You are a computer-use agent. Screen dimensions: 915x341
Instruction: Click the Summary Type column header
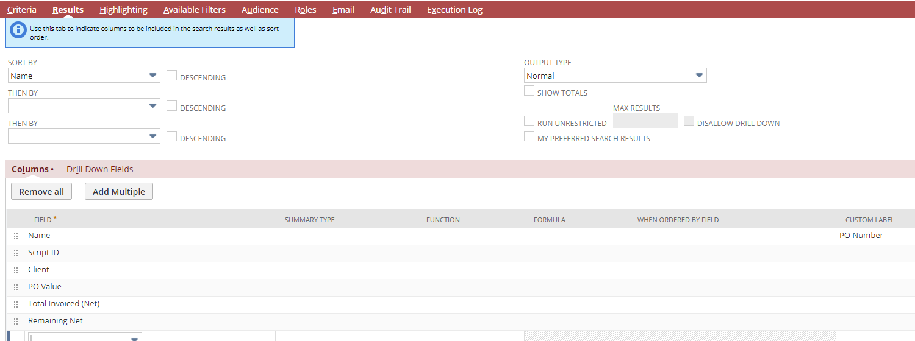point(310,220)
